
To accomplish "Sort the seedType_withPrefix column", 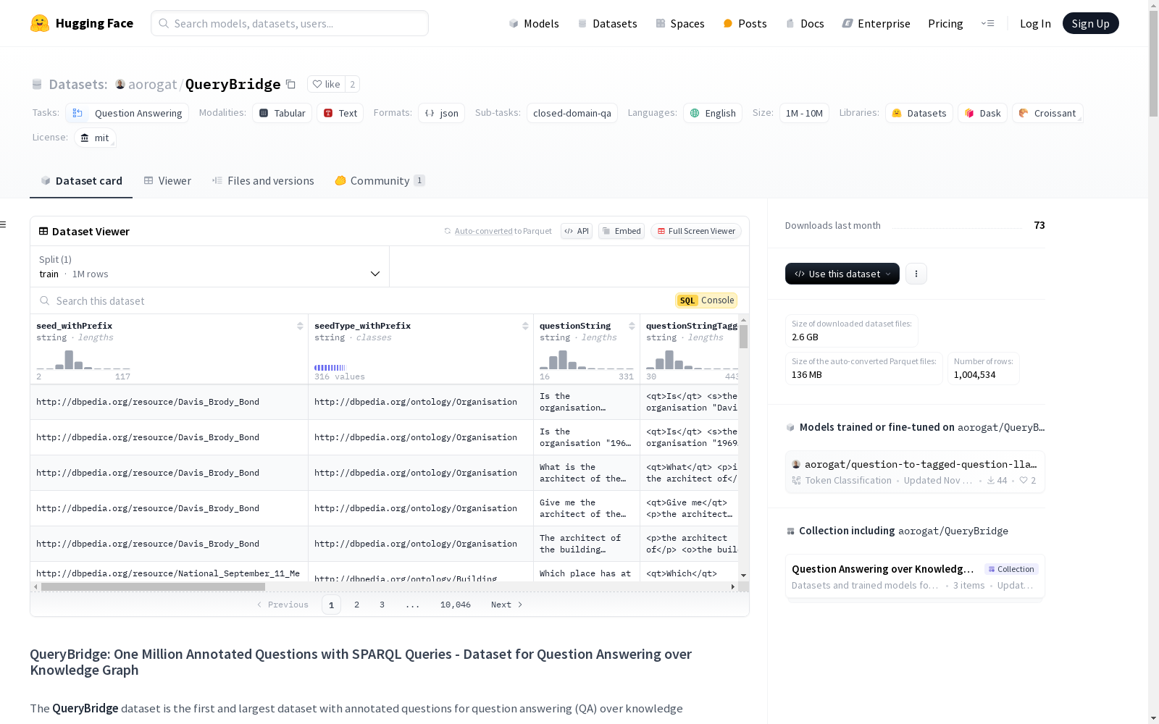I will point(525,327).
